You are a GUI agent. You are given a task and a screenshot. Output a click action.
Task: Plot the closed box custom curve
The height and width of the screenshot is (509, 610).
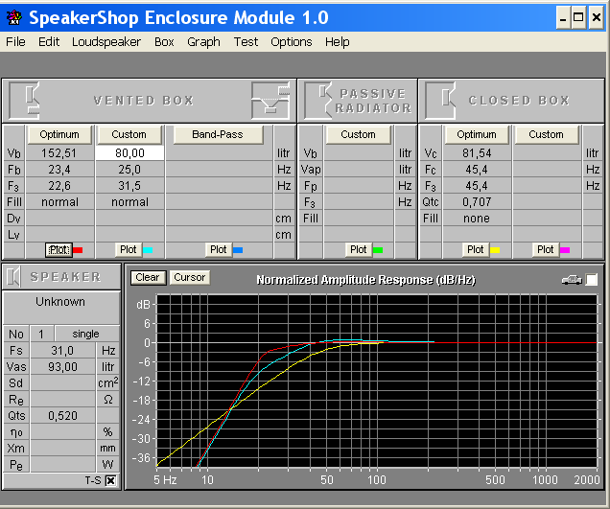click(x=546, y=249)
